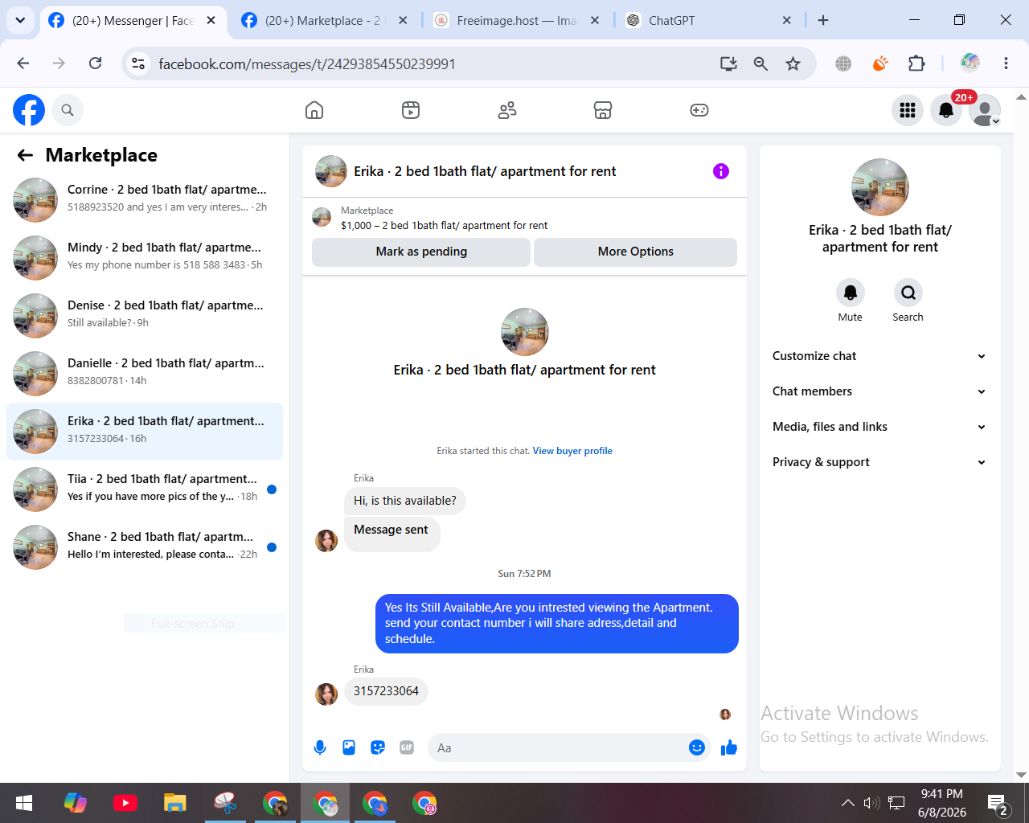The width and height of the screenshot is (1029, 823).
Task: Send a thumbs-up like
Action: [729, 747]
